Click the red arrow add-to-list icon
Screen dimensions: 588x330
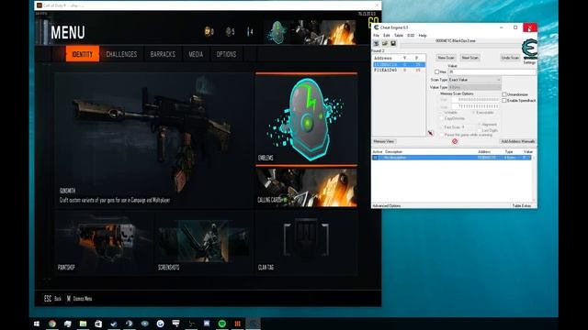[x=430, y=133]
